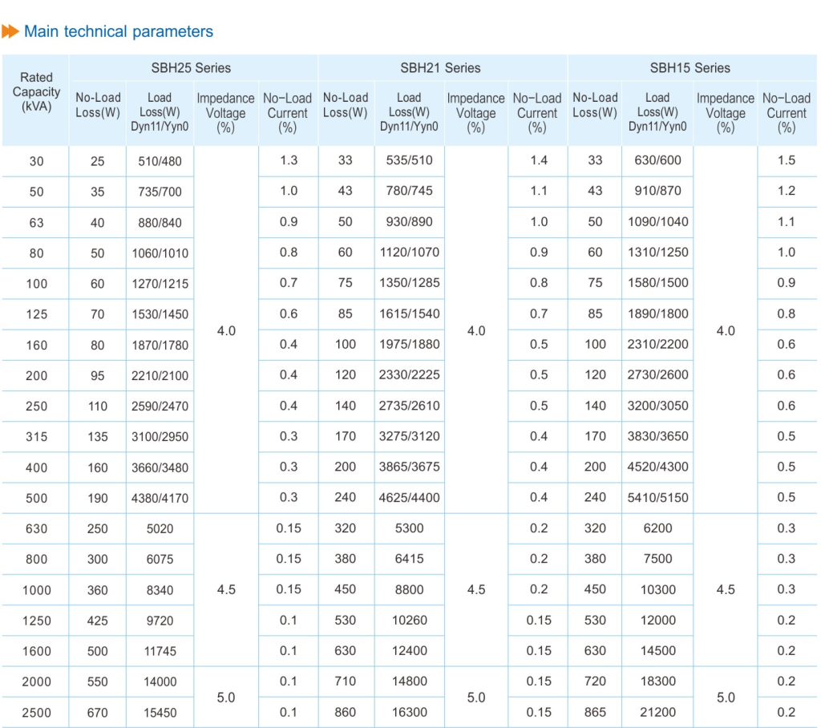Select the 510/480 load loss cell

pos(160,161)
